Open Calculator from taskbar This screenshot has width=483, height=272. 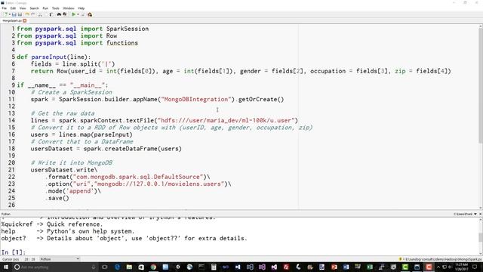pos(214,267)
